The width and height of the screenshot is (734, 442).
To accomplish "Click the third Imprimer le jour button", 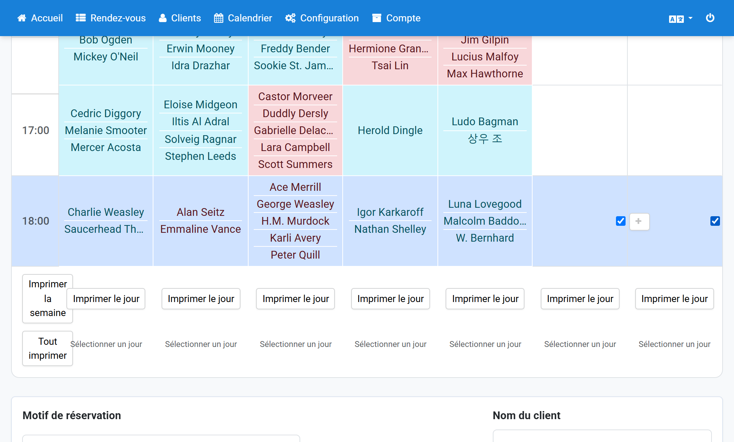I will 296,299.
